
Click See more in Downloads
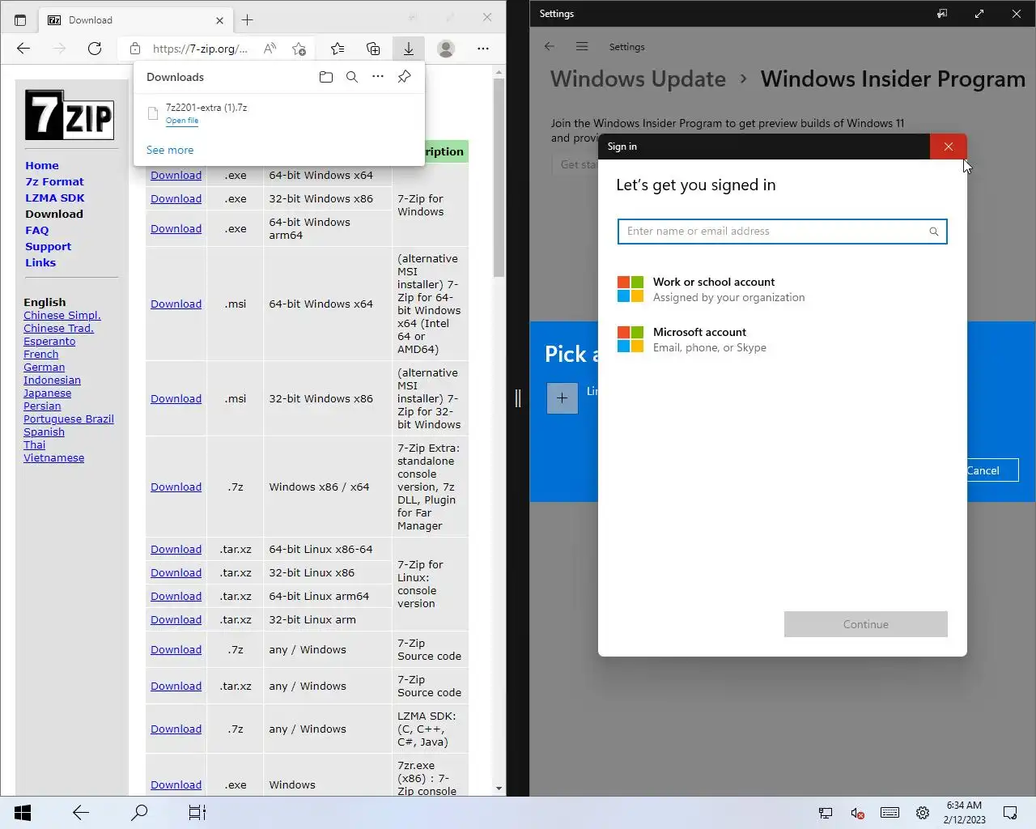[x=170, y=150]
